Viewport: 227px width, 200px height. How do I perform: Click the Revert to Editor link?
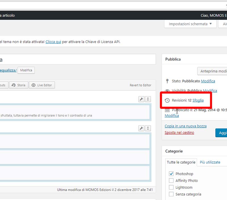click(x=140, y=85)
